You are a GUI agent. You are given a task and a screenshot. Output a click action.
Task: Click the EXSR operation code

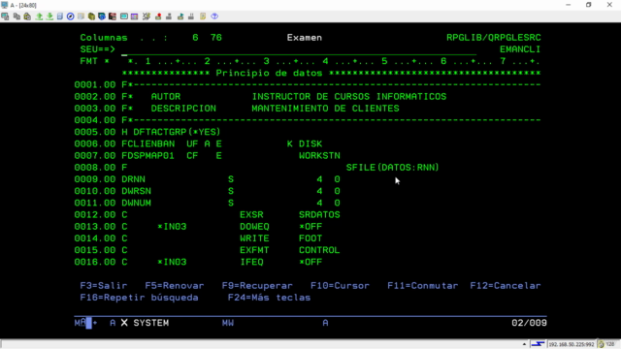(251, 215)
